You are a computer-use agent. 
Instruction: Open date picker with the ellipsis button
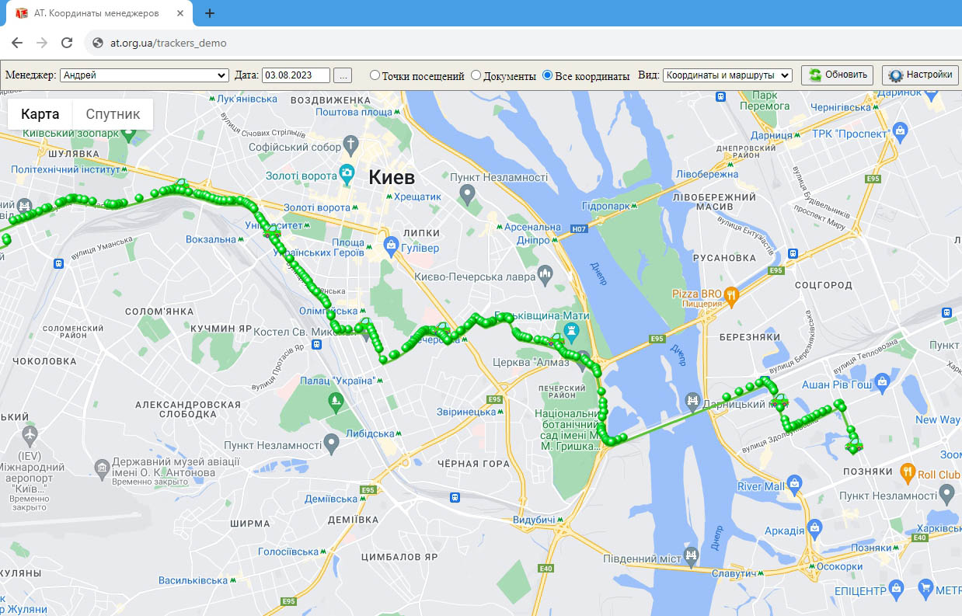[x=343, y=75]
